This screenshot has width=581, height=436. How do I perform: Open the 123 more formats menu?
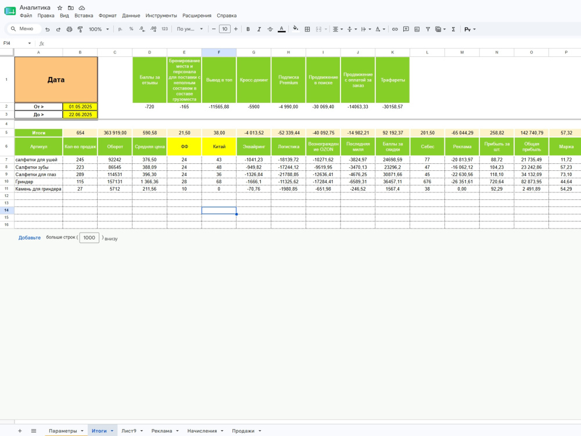point(164,29)
